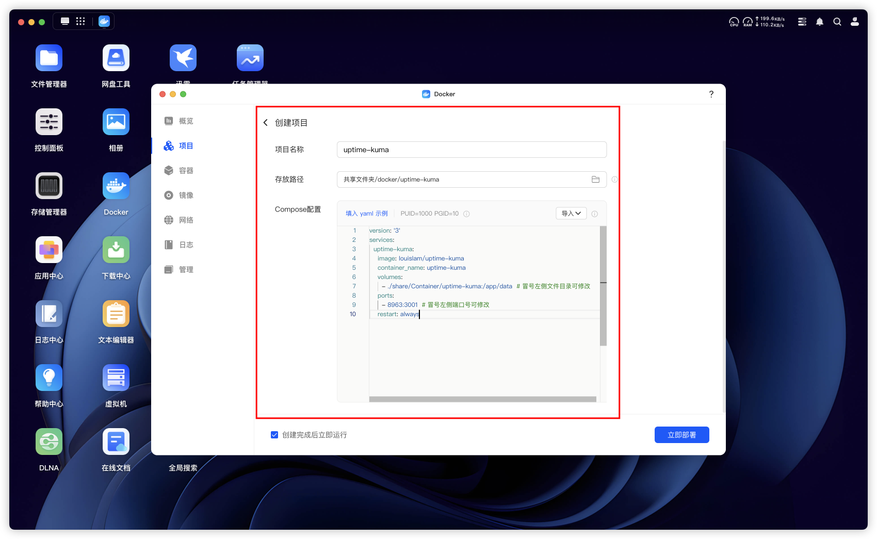877x539 pixels.
Task: Open the RAM usage monitor in top bar
Action: 748,22
